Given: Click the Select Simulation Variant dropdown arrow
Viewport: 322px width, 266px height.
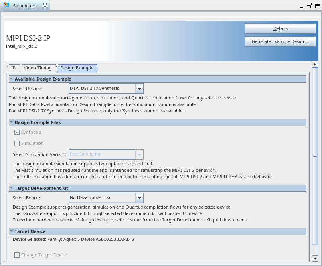Looking at the screenshot, I should pos(140,154).
